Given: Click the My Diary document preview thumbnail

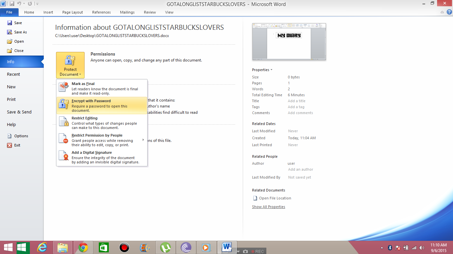Looking at the screenshot, I should coord(289,42).
